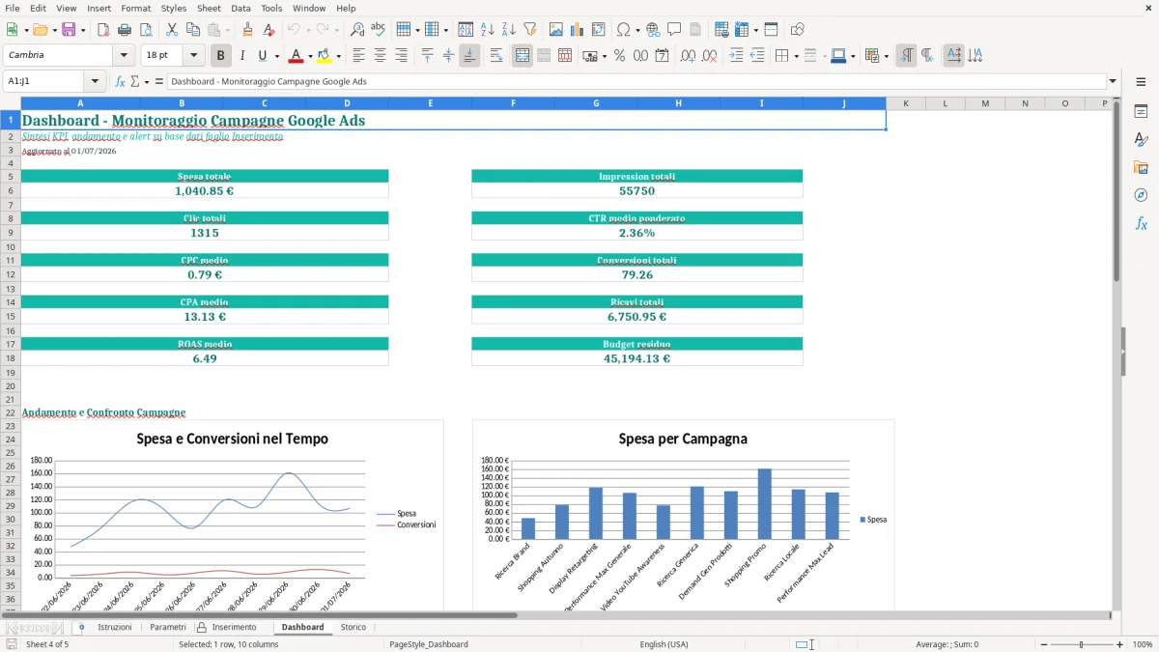This screenshot has width=1159, height=652.
Task: Adjust the zoom slider handle
Action: pos(1081,644)
